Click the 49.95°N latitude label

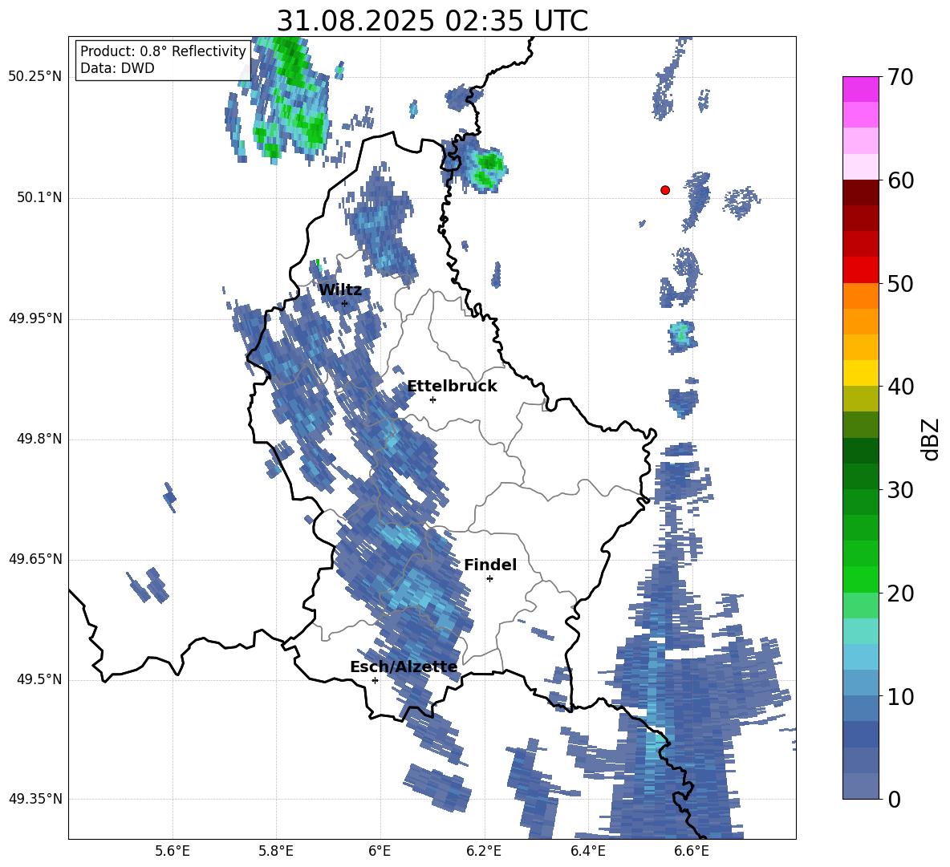[35, 318]
